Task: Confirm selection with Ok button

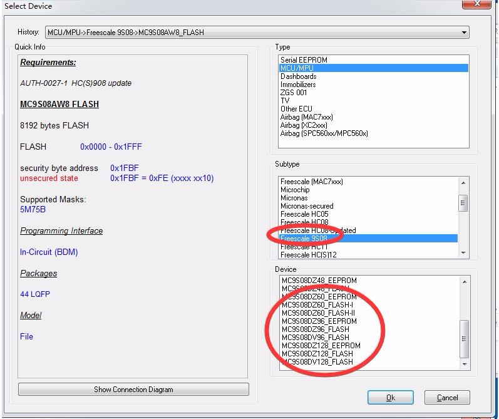Action: click(391, 398)
